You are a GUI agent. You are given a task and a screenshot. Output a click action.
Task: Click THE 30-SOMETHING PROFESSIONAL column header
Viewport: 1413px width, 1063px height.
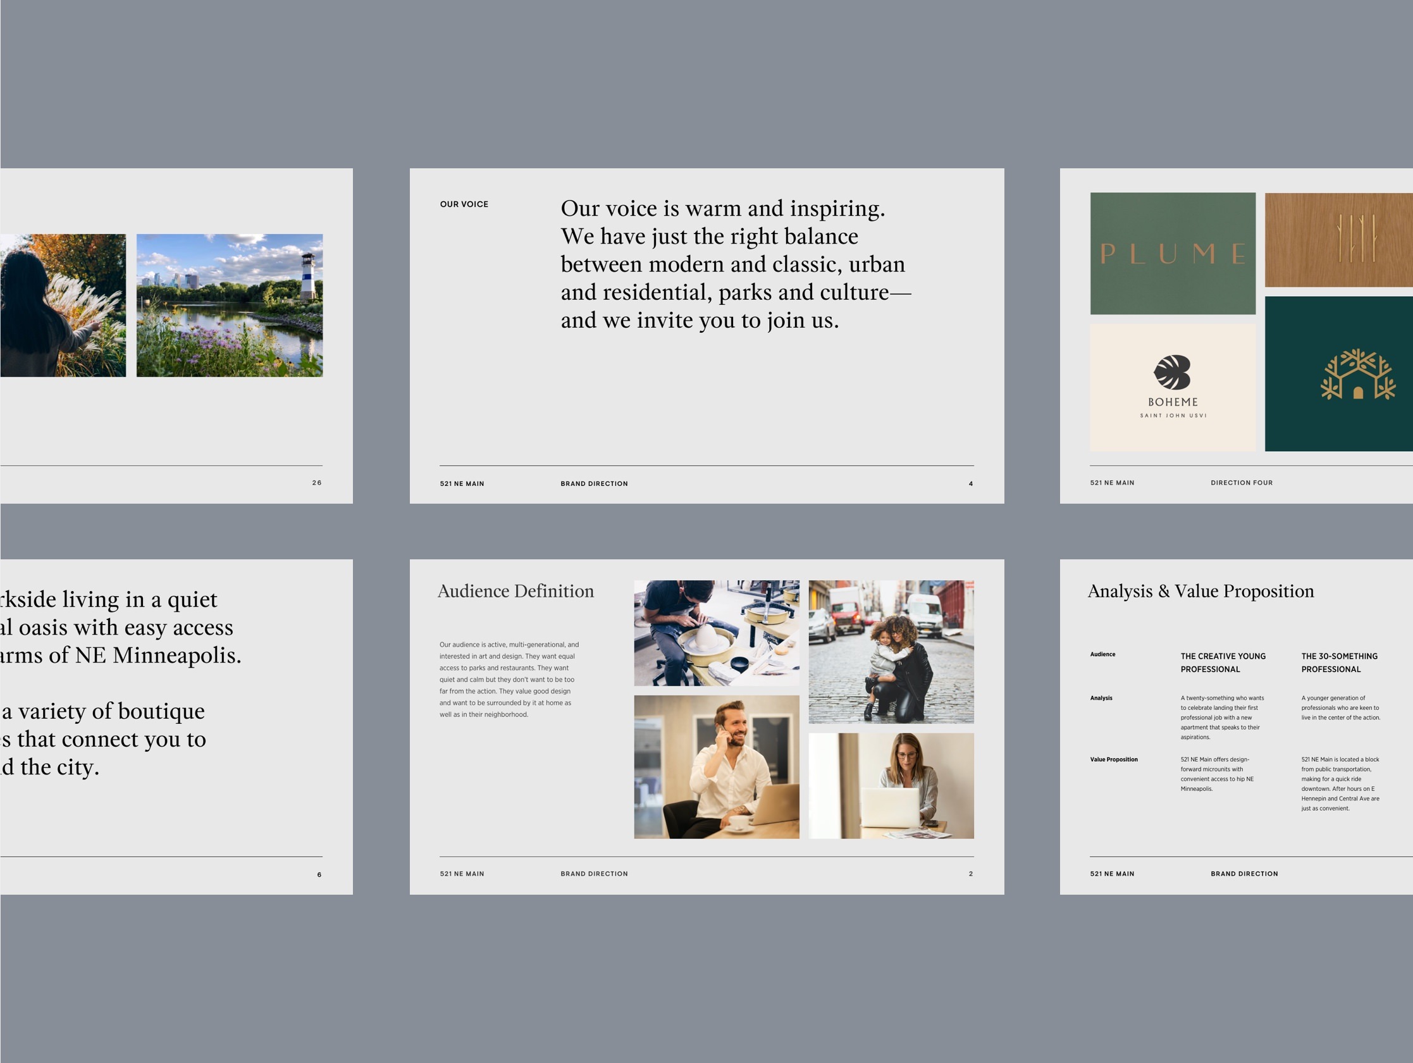tap(1339, 662)
